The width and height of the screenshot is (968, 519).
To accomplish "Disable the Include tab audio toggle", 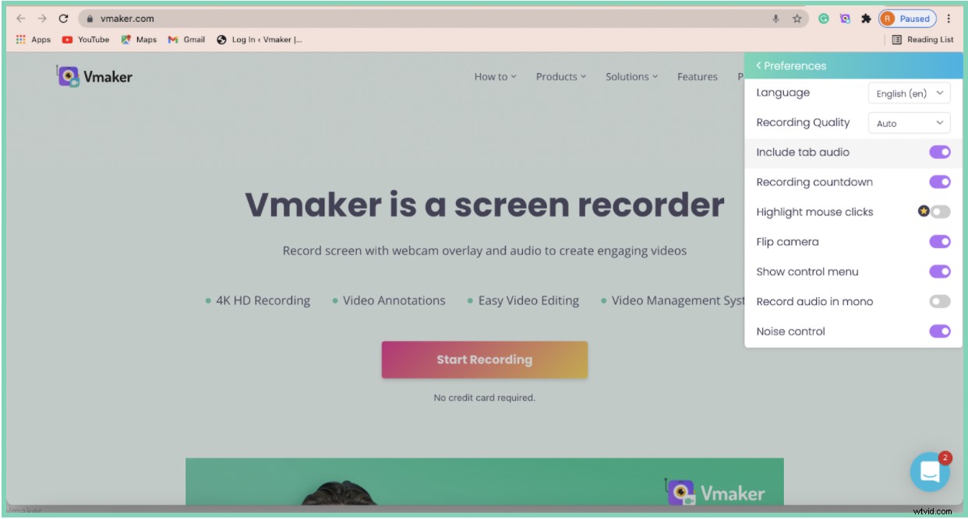I will pos(940,152).
